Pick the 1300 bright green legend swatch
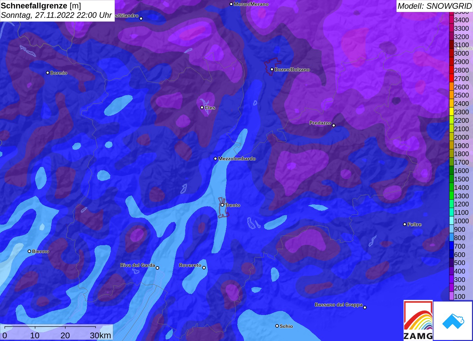This screenshot has width=473, height=341. coord(451,196)
